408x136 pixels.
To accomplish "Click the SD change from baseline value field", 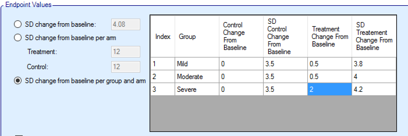I will (125, 25).
